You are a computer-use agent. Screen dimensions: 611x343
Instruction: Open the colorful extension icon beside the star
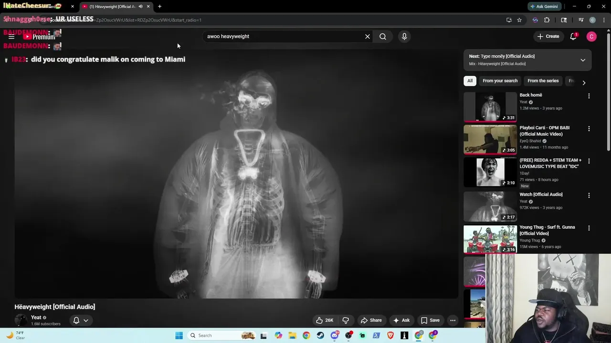pos(535,20)
